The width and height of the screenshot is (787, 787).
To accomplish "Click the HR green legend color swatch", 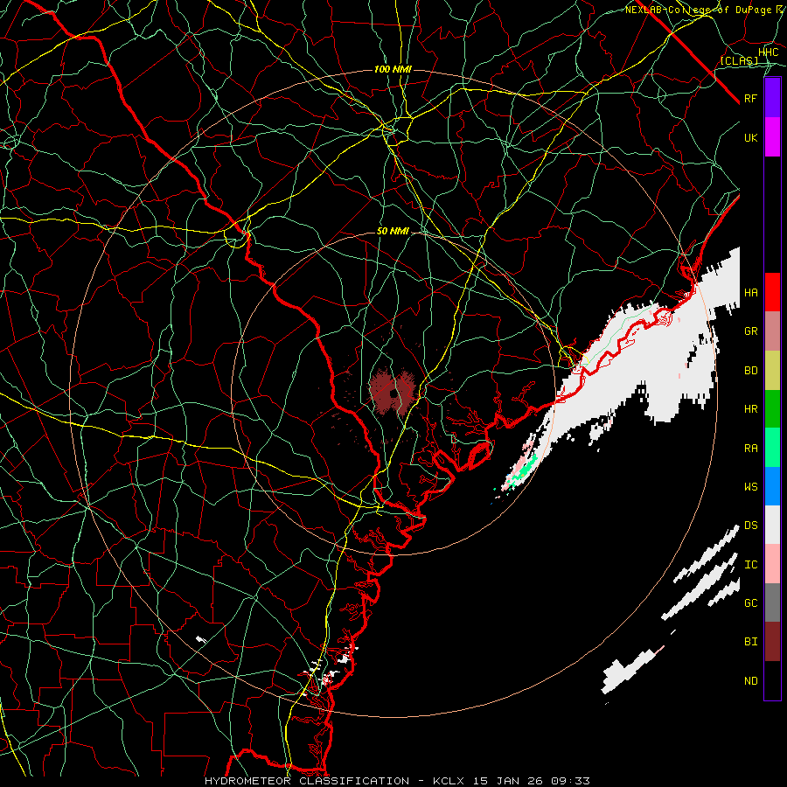I will click(772, 409).
